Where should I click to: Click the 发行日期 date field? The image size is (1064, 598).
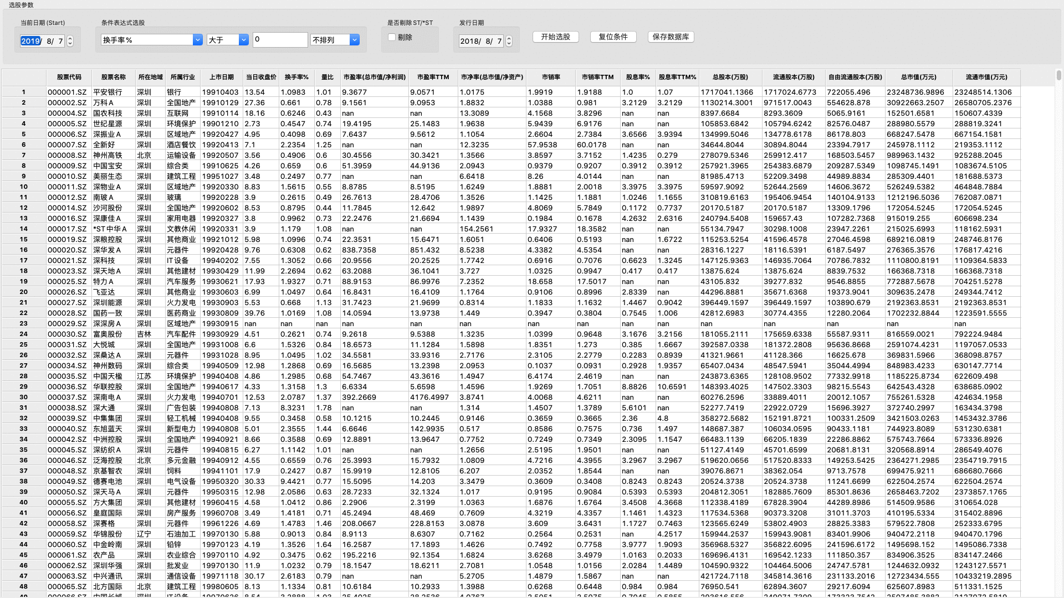tap(480, 41)
